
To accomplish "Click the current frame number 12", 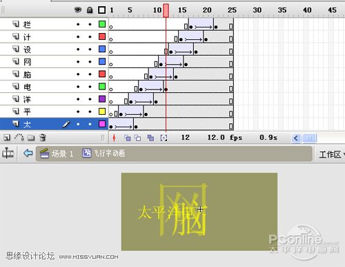I will 185,138.
